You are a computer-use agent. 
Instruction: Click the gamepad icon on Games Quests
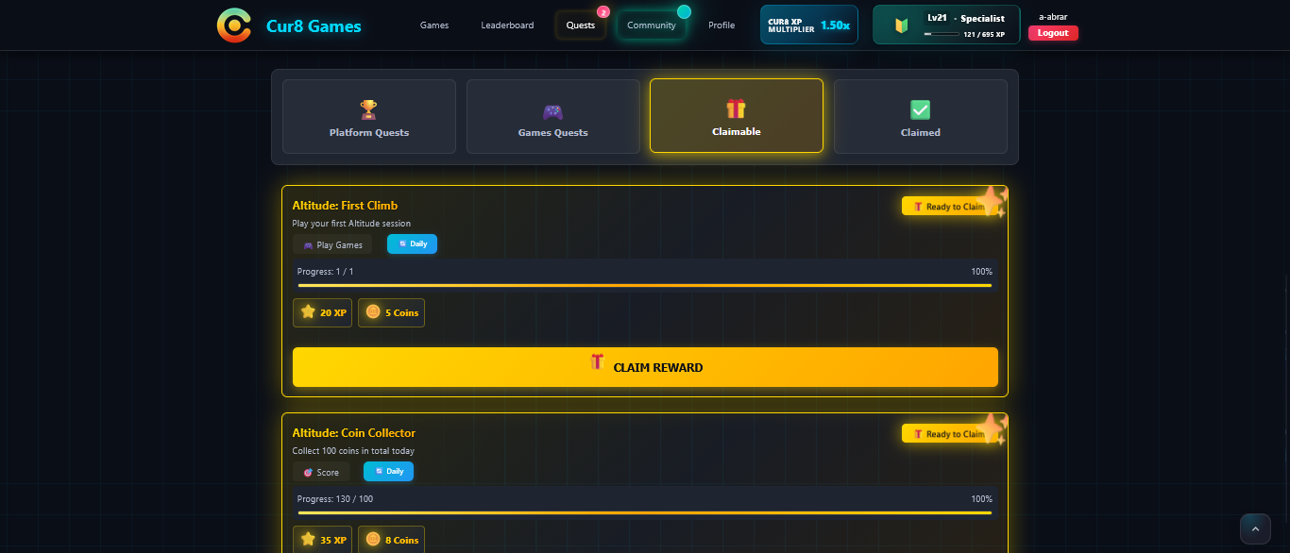coord(552,110)
